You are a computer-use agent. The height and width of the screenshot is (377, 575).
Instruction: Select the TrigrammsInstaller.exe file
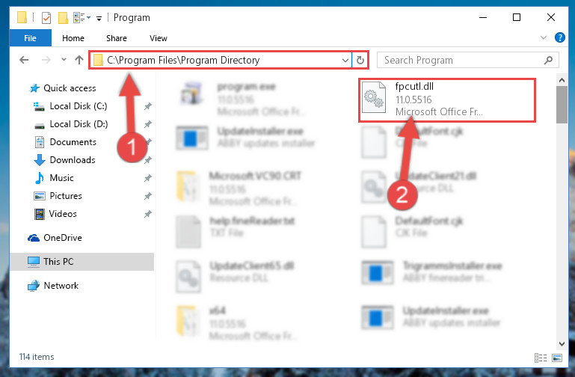pyautogui.click(x=432, y=272)
